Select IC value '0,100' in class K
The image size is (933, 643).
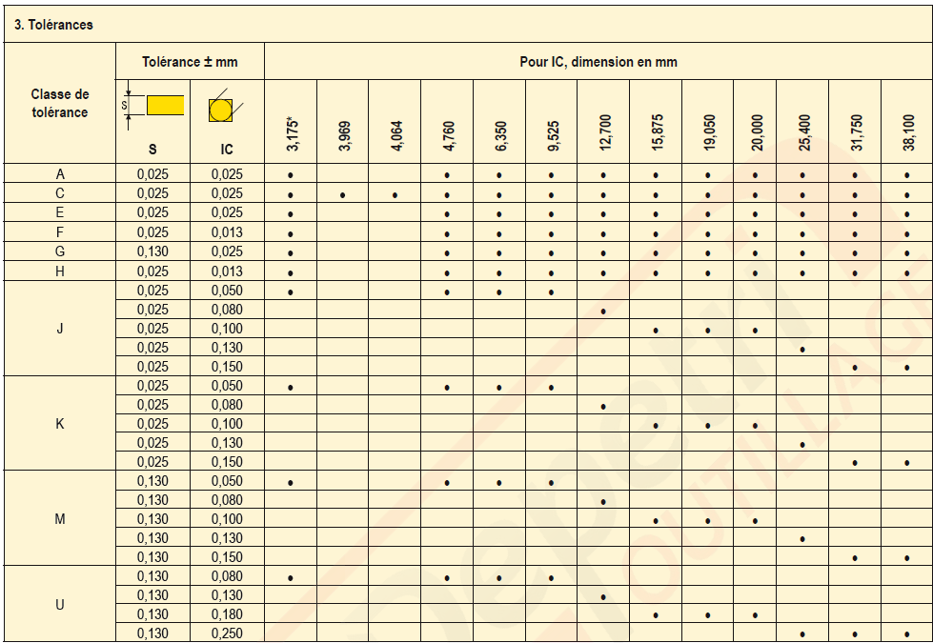(227, 424)
